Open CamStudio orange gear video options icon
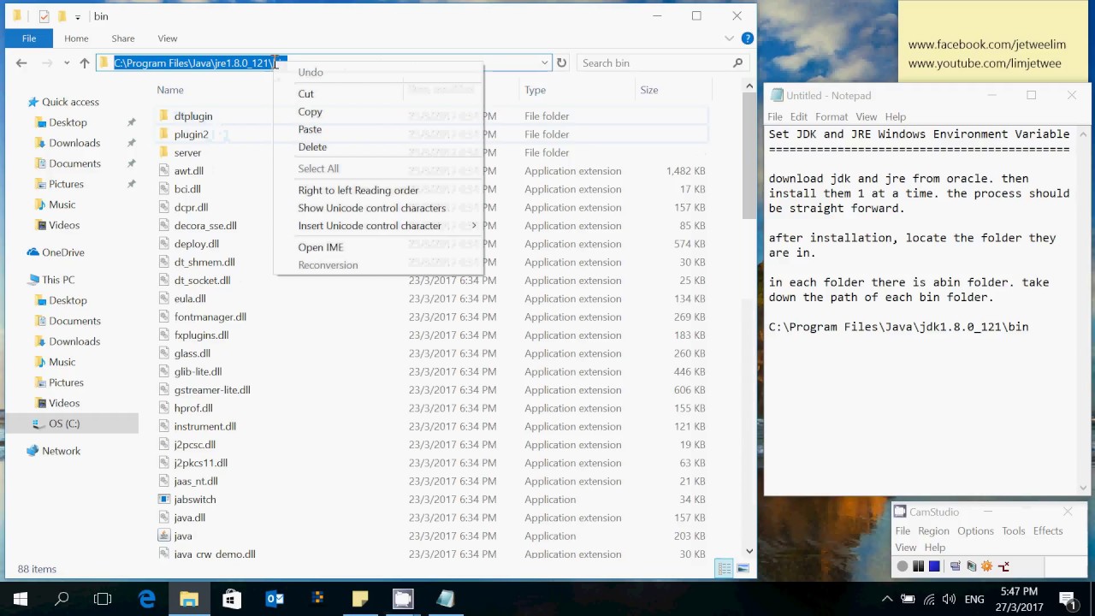This screenshot has height=616, width=1095. (x=987, y=566)
